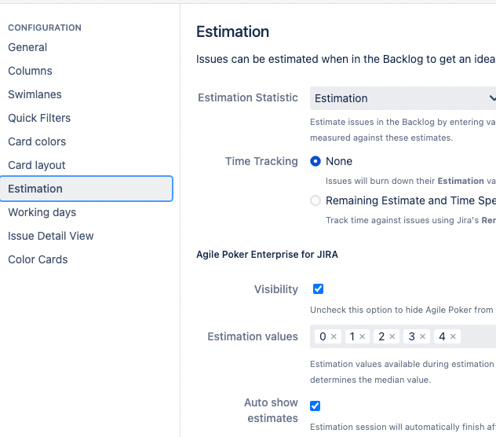This screenshot has width=496, height=437.
Task: Open Card colors settings
Action: tap(37, 141)
